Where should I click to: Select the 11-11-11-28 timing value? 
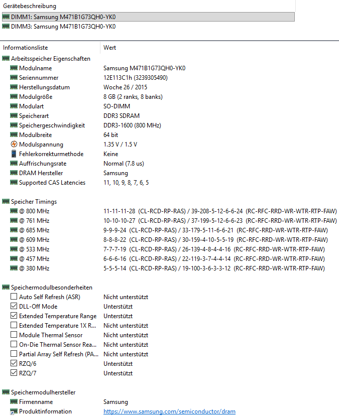point(119,211)
